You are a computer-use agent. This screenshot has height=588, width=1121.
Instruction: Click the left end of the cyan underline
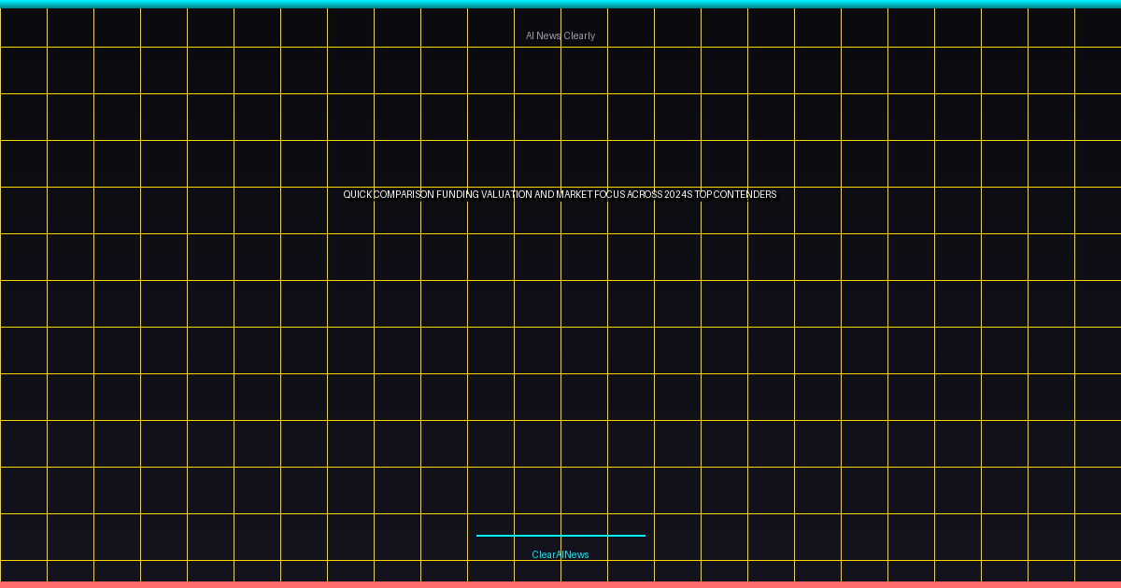tap(479, 536)
